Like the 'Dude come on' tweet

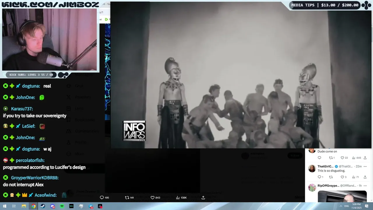click(344, 158)
